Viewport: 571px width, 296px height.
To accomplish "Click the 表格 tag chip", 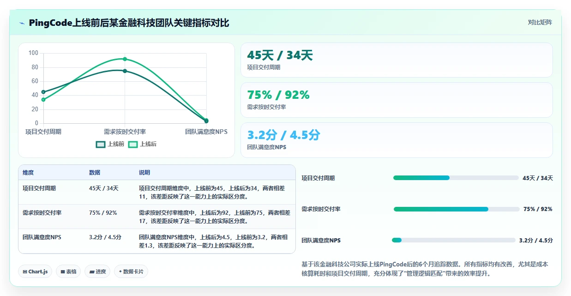I will click(68, 272).
